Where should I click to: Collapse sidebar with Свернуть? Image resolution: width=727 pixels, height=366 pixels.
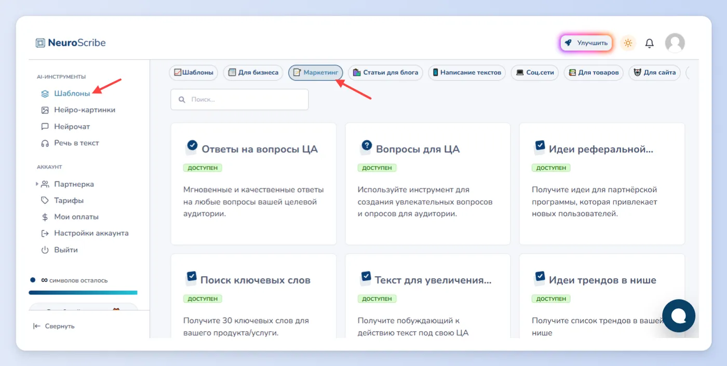tap(53, 326)
